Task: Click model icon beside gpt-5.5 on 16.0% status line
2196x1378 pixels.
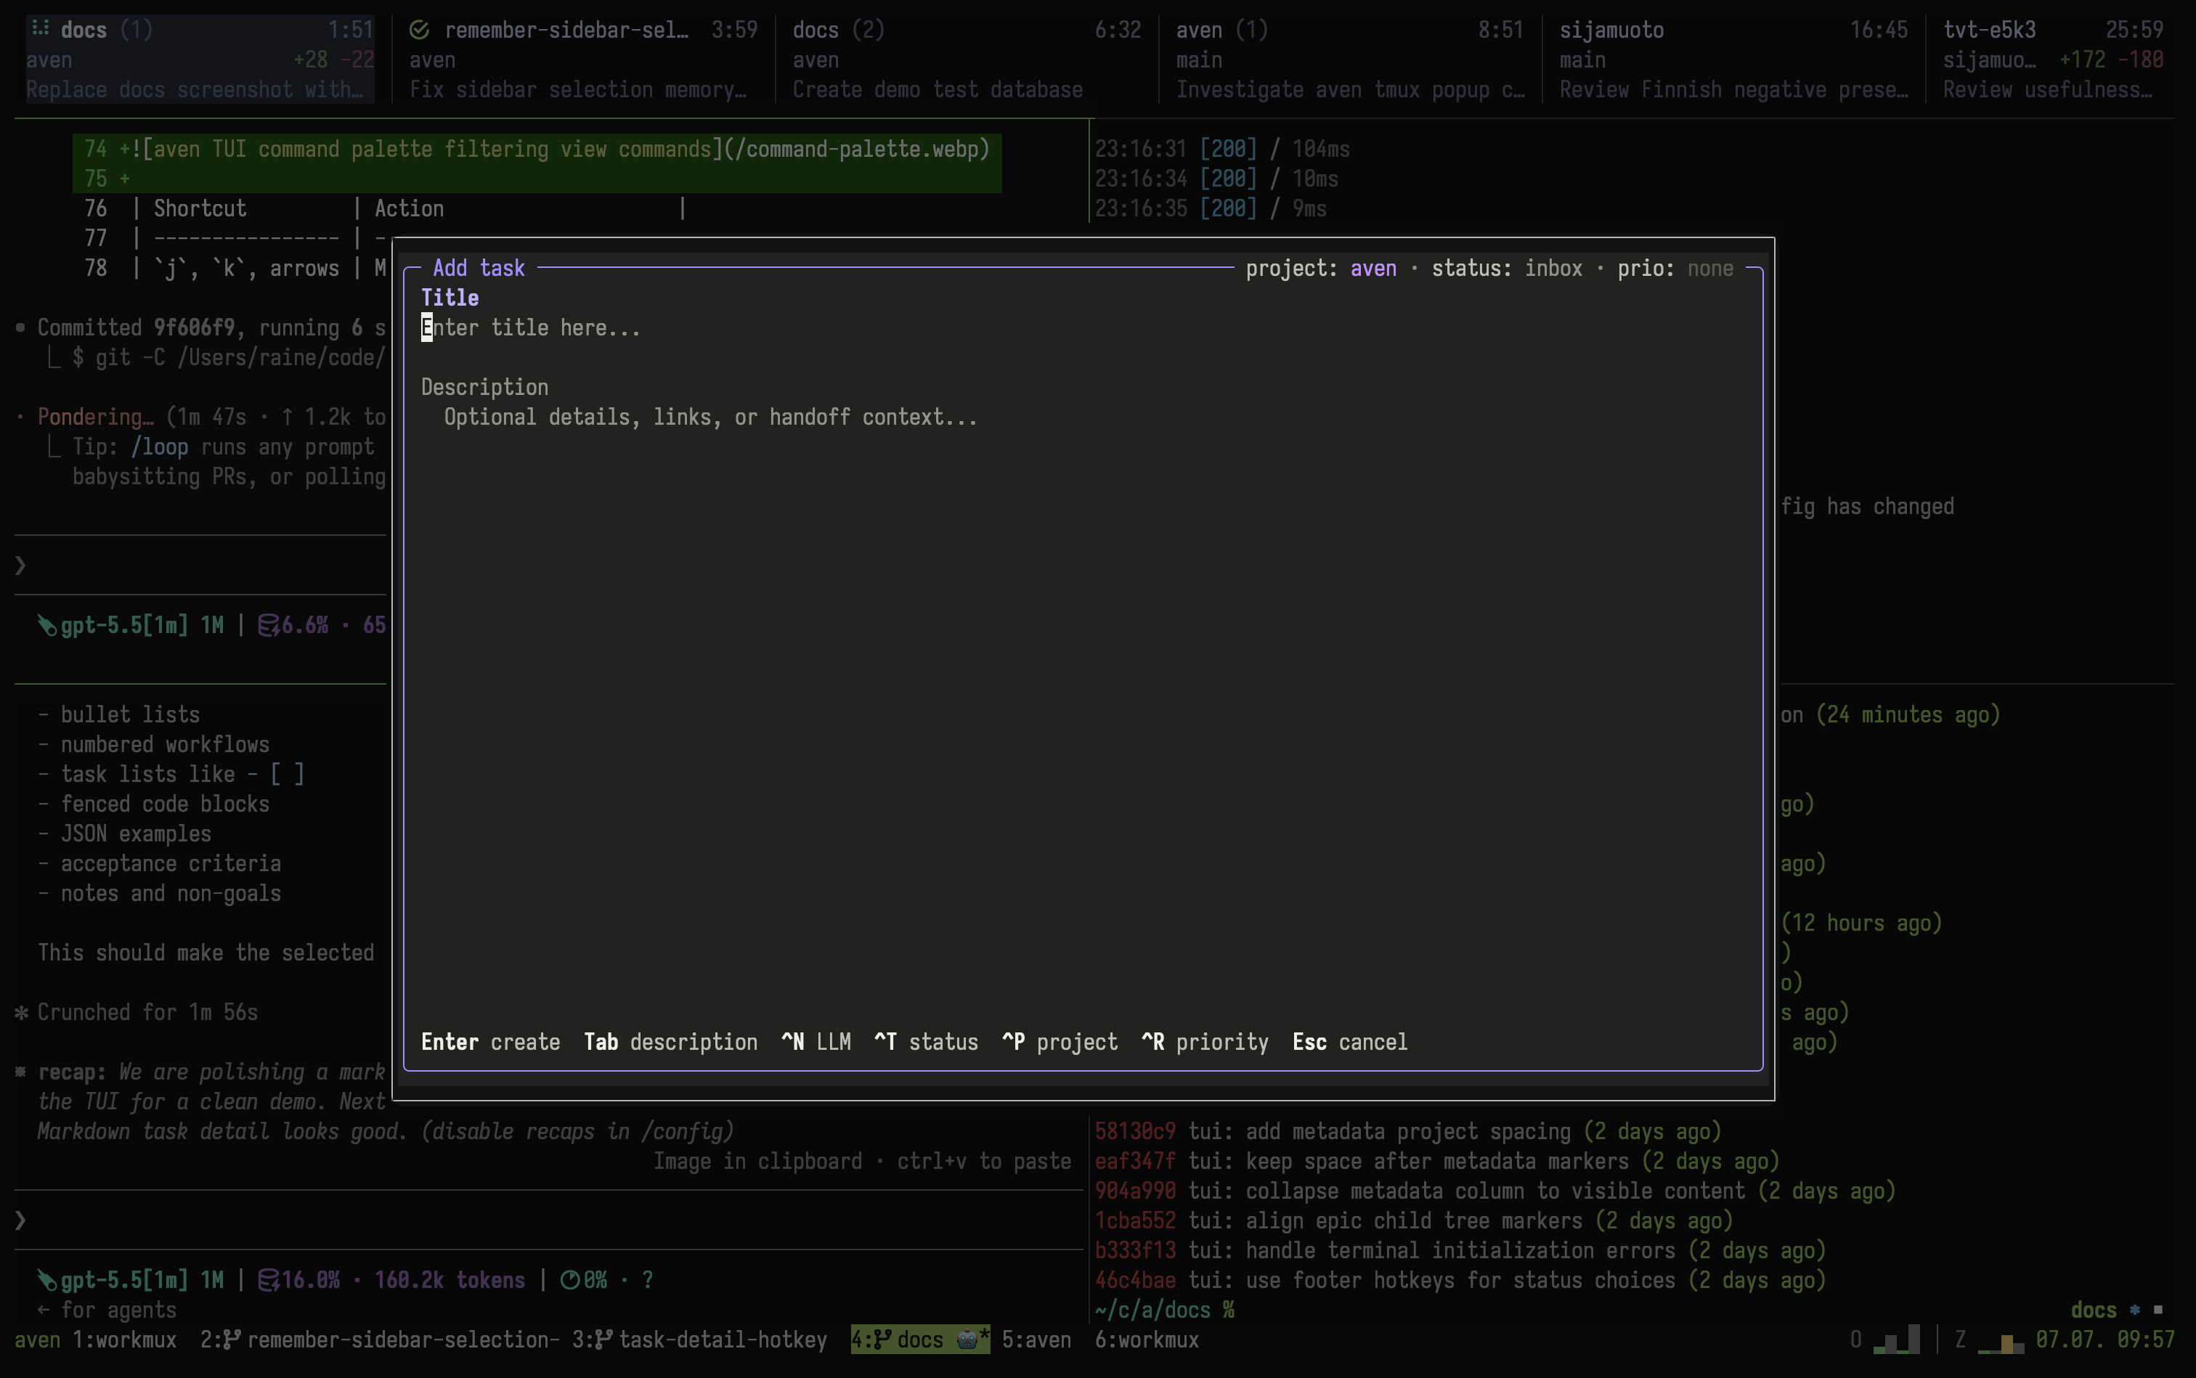Action: 47,1281
